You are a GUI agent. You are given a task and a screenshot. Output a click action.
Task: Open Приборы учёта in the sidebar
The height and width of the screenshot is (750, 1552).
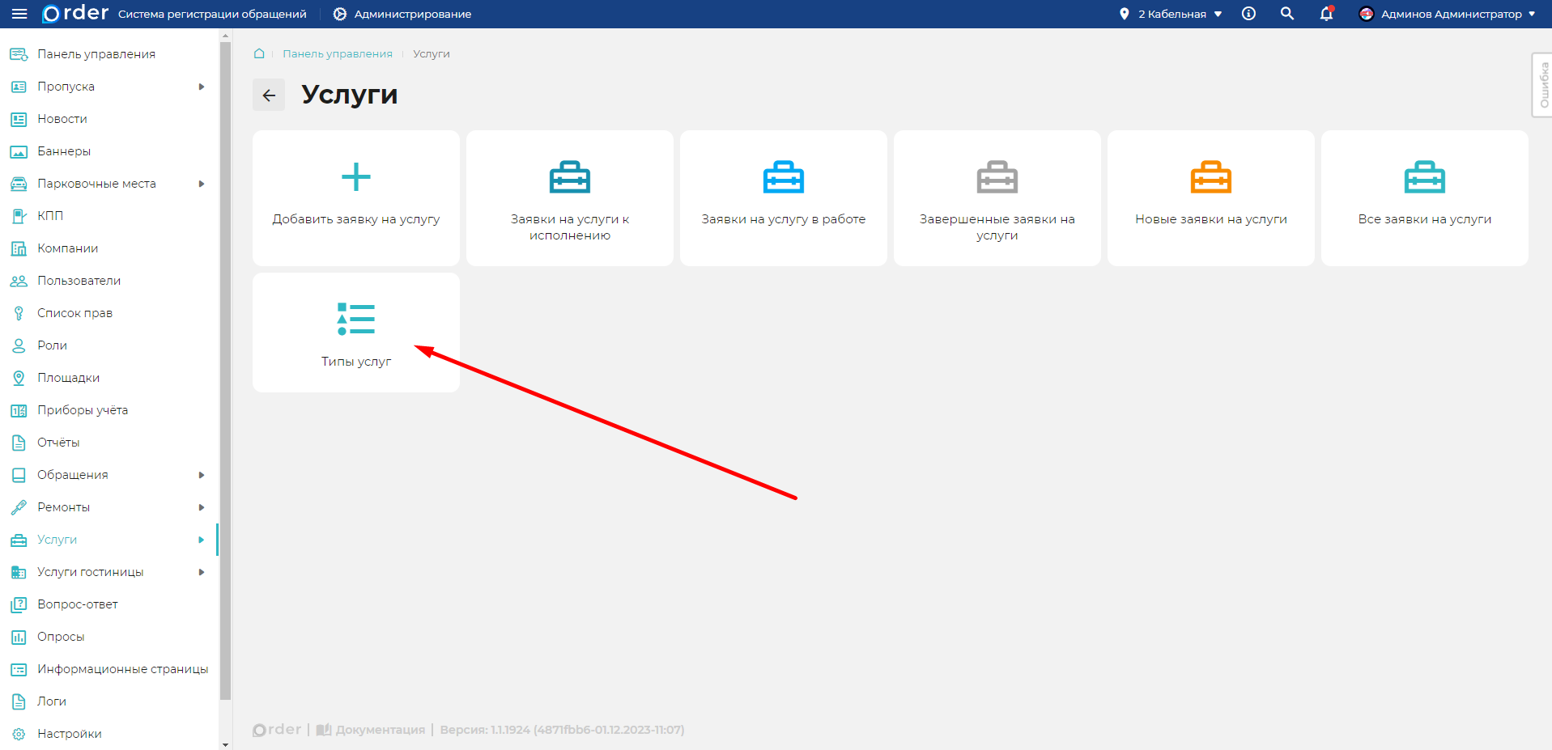(82, 410)
